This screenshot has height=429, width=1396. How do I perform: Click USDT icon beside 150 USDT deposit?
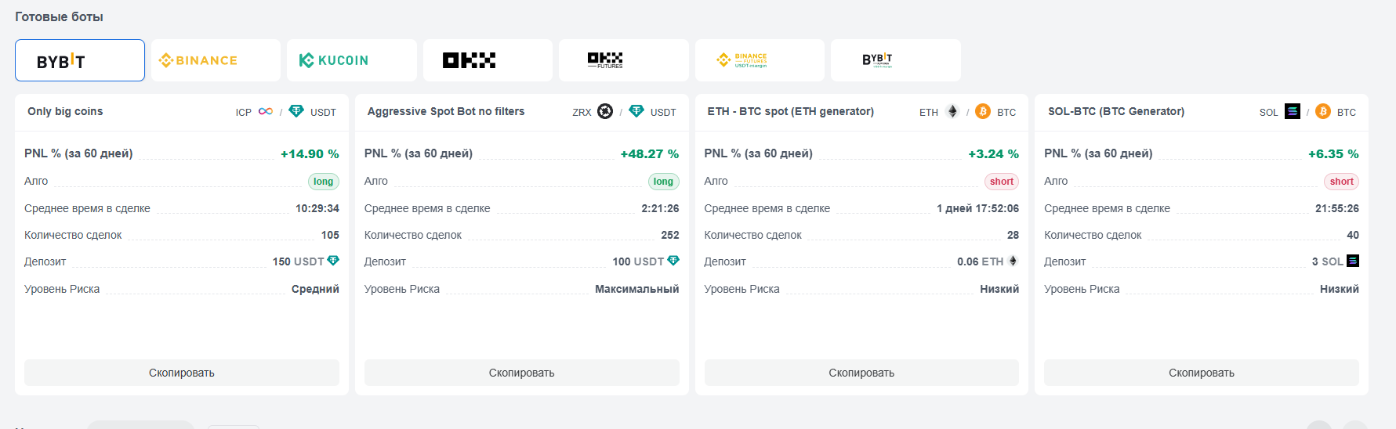[x=333, y=261]
